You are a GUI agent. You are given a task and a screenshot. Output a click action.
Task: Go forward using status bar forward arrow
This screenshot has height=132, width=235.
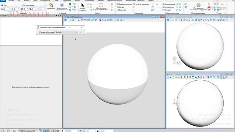click(x=8, y=131)
